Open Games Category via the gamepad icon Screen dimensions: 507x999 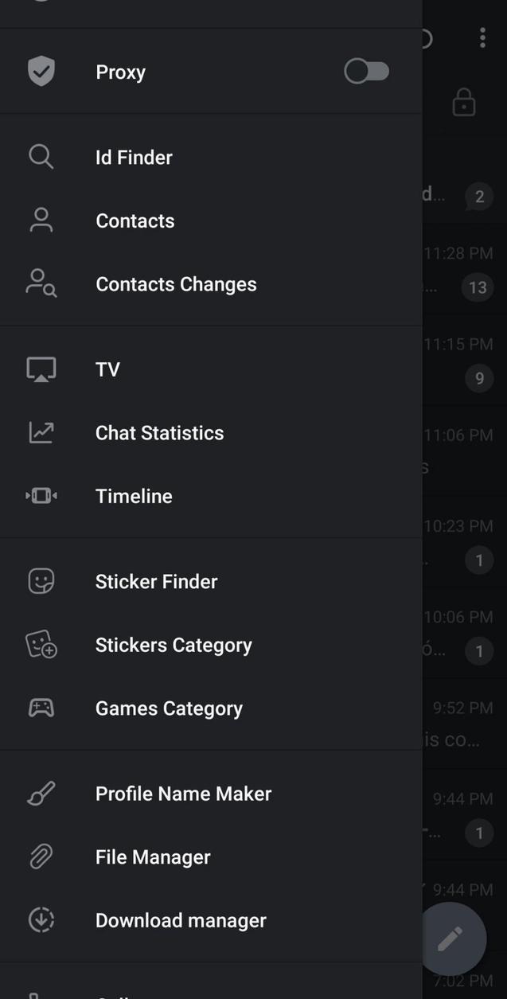(x=40, y=708)
